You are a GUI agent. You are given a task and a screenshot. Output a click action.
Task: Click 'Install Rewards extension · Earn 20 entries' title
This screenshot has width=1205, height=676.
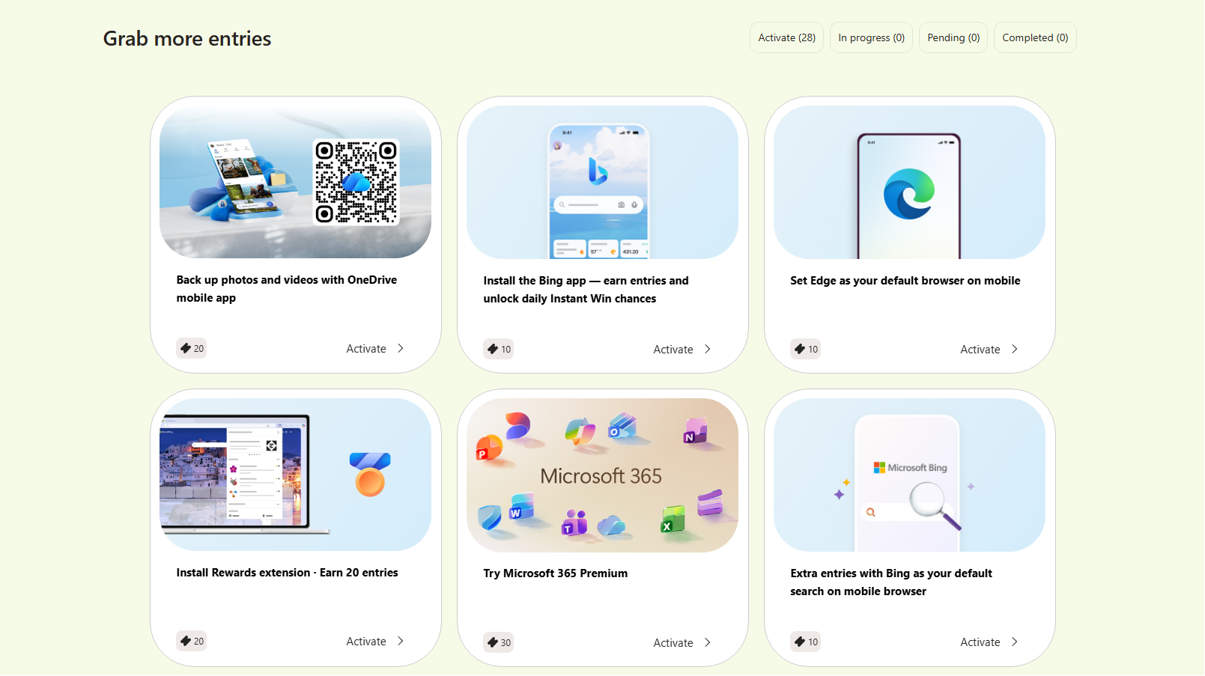pos(287,573)
